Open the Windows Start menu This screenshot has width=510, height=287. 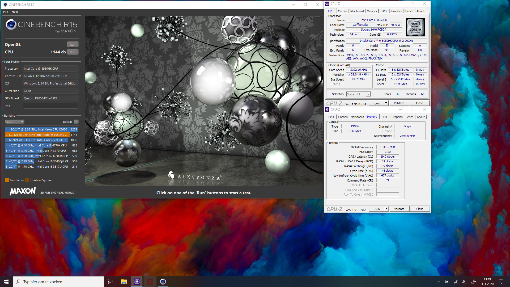6,282
